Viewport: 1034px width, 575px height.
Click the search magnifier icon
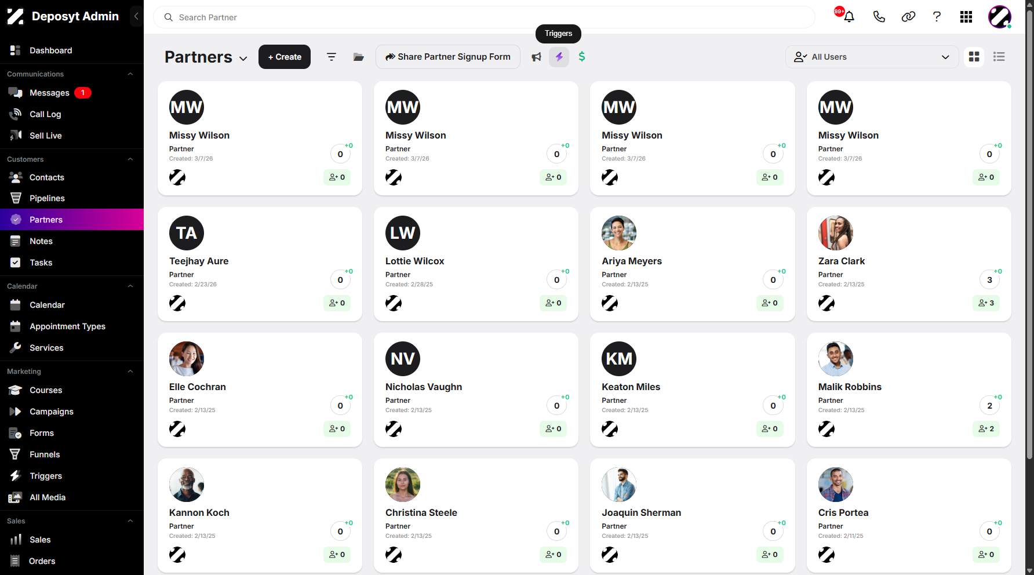pos(169,17)
